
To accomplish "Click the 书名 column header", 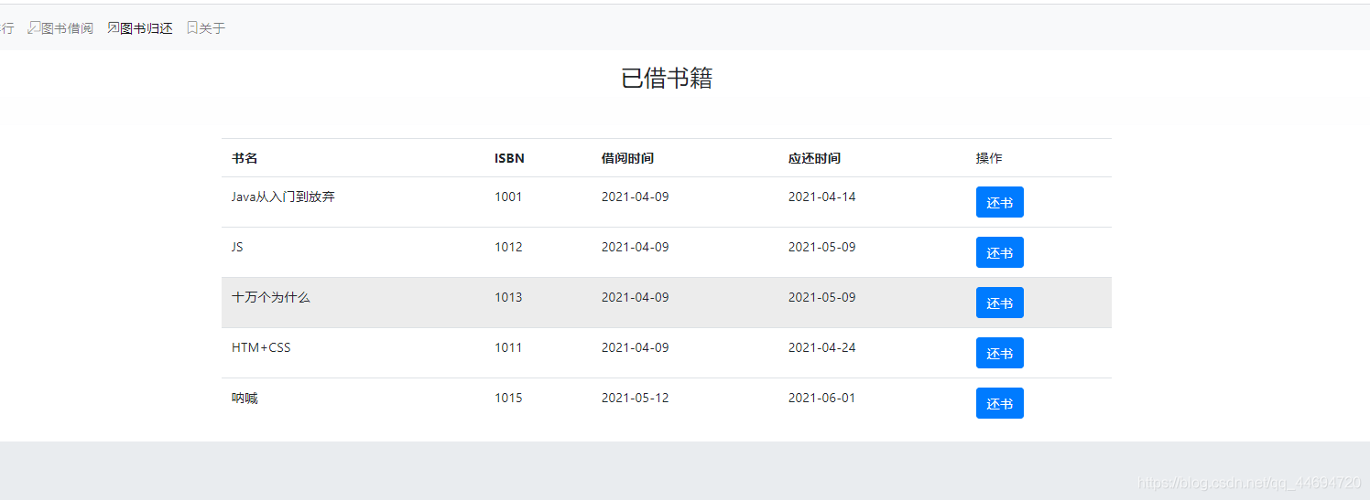I will pos(245,158).
